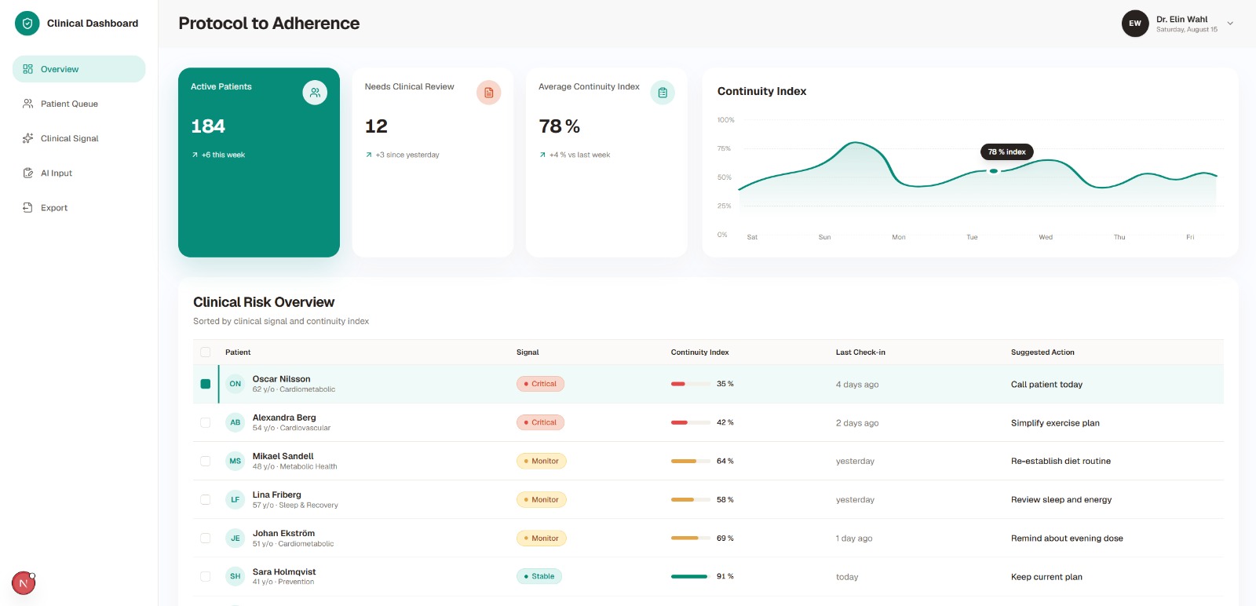Uncheck Oscar Nilsson's row checkbox
Viewport: 1256px width, 606px height.
pos(205,384)
